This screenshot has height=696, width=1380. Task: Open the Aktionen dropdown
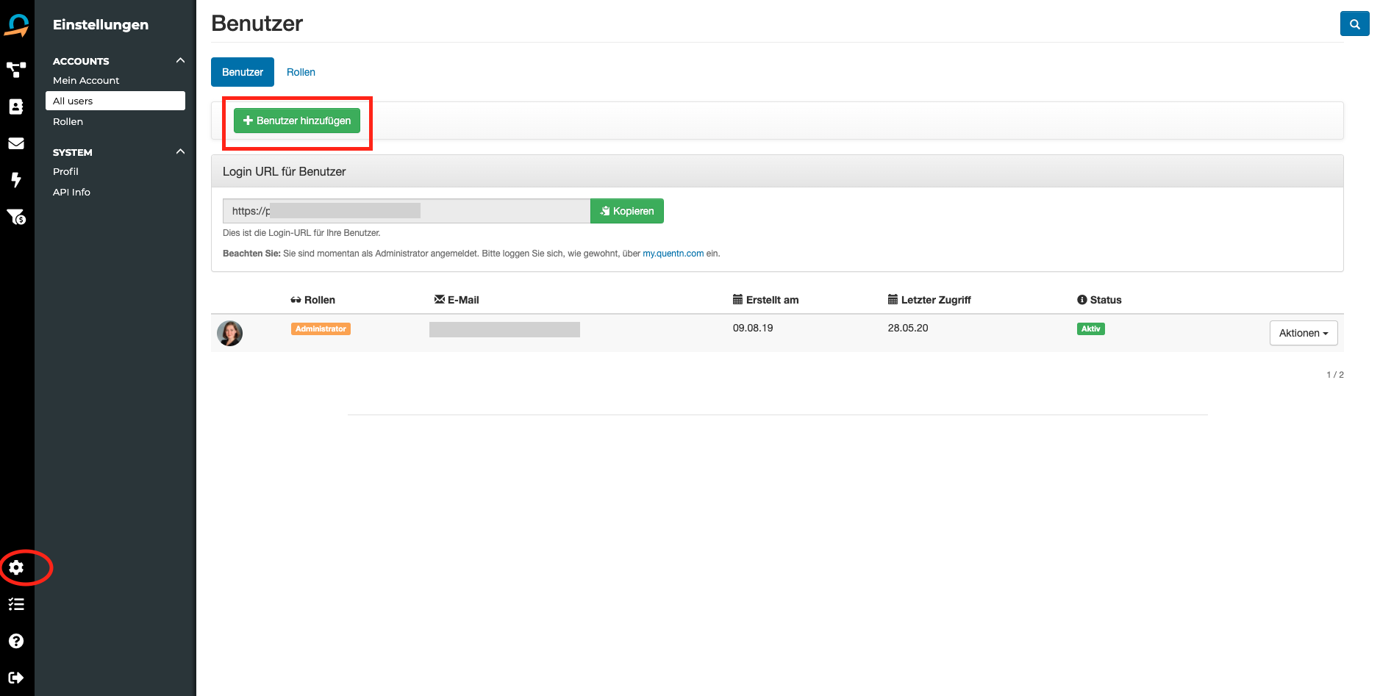[x=1304, y=333]
